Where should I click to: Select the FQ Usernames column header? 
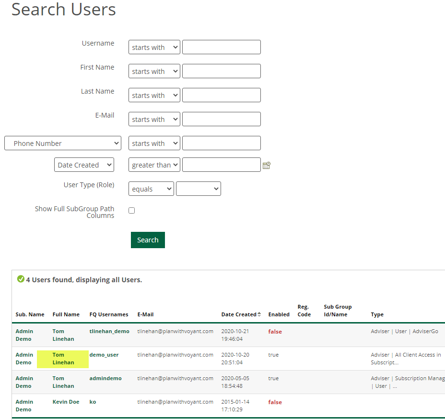[x=109, y=314]
